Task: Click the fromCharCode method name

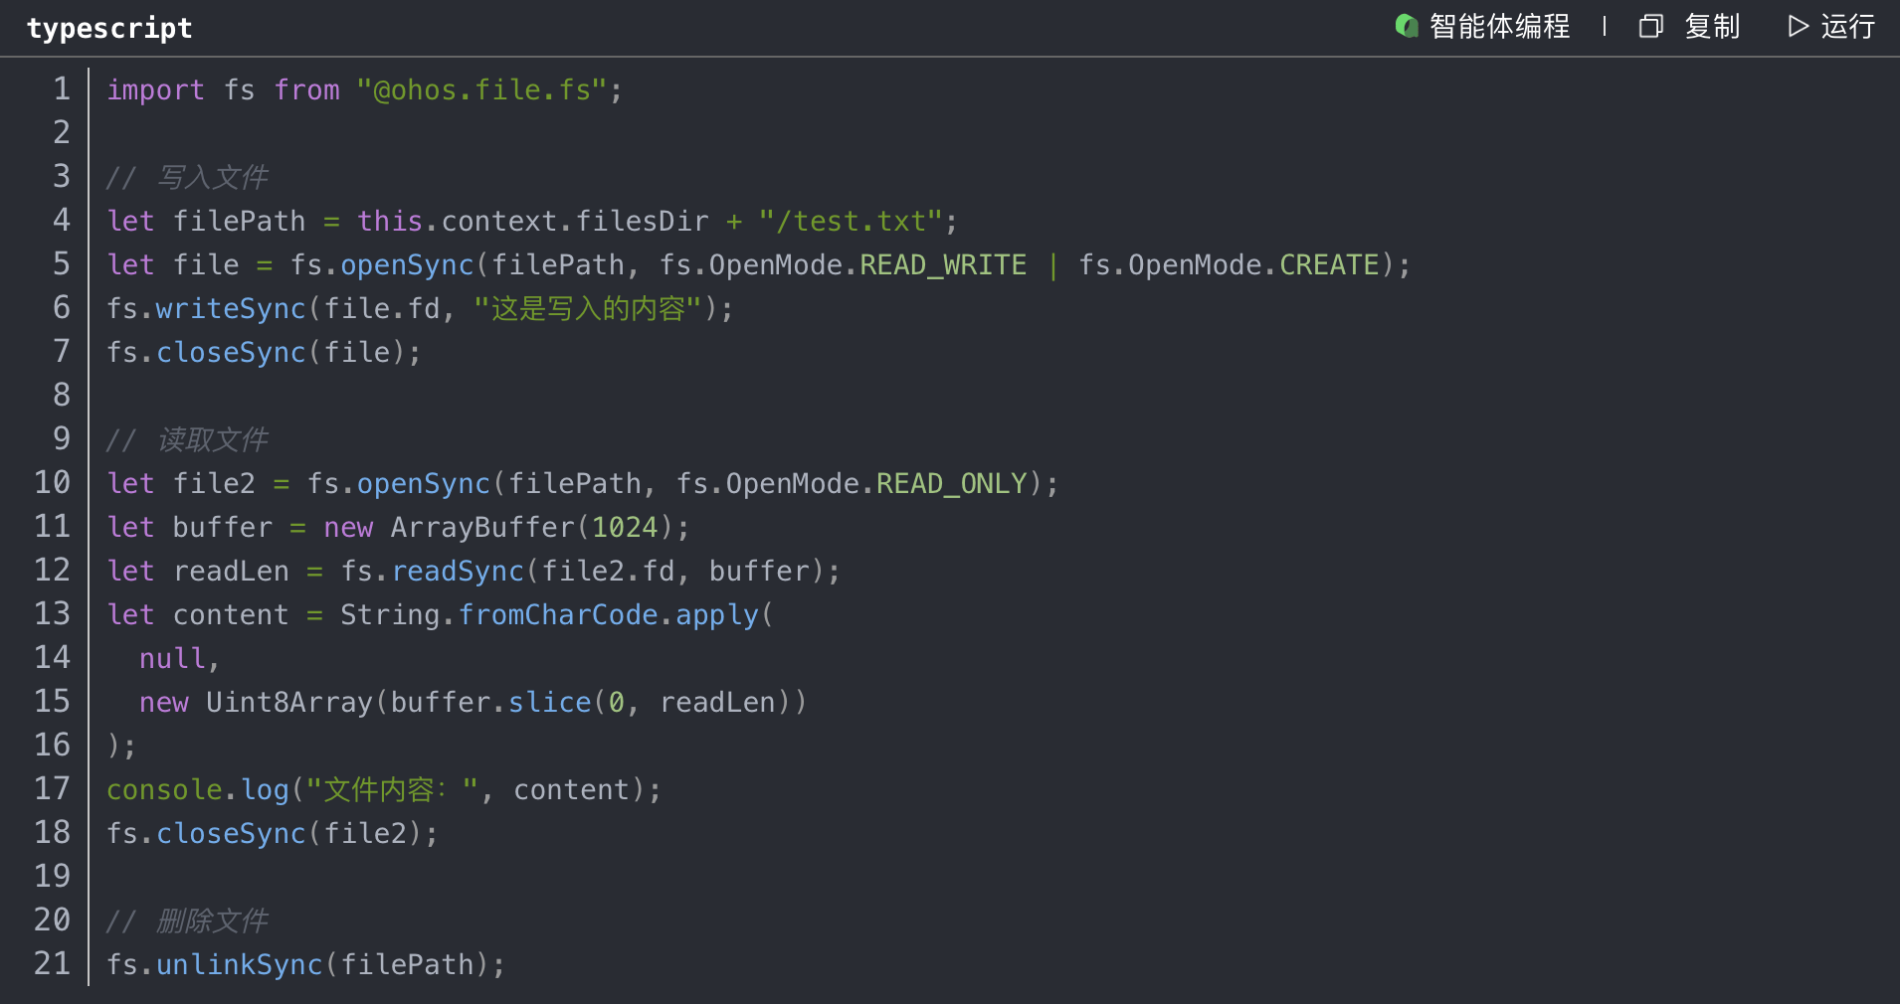Action: tap(557, 615)
